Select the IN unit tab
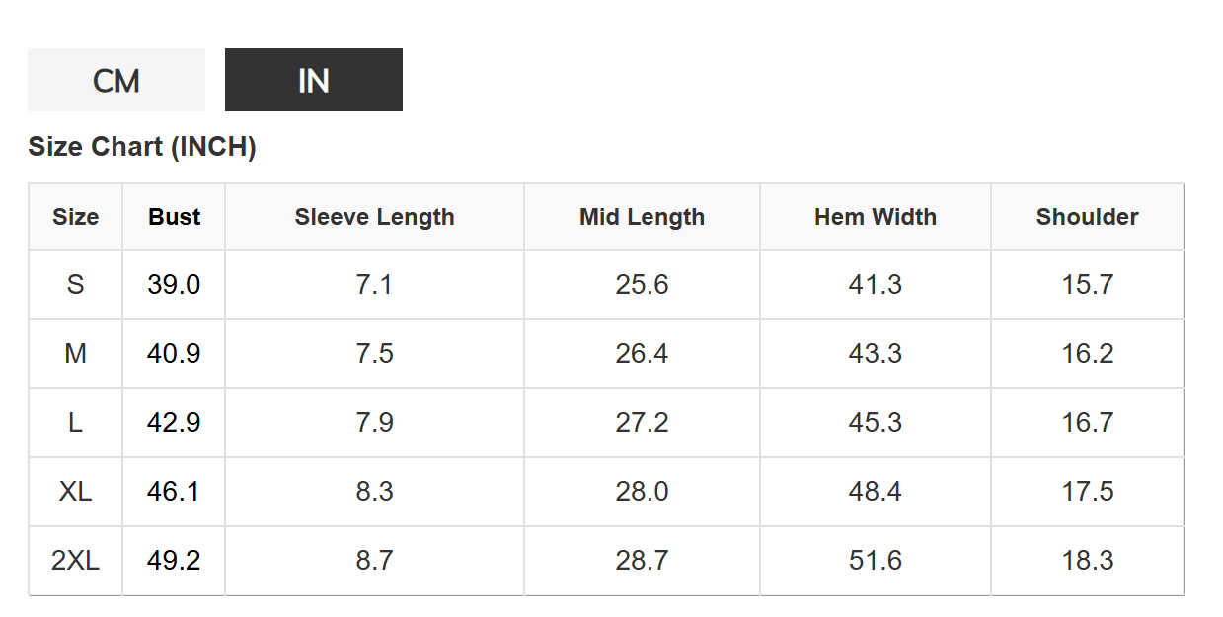This screenshot has width=1223, height=617. coord(314,80)
